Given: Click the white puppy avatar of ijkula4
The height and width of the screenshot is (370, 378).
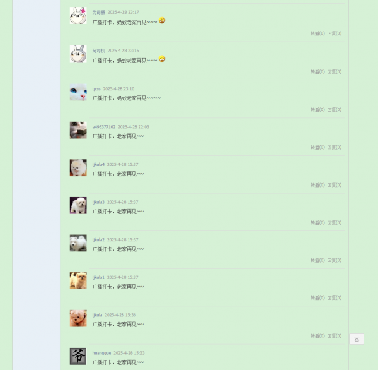Looking at the screenshot, I should [x=78, y=168].
